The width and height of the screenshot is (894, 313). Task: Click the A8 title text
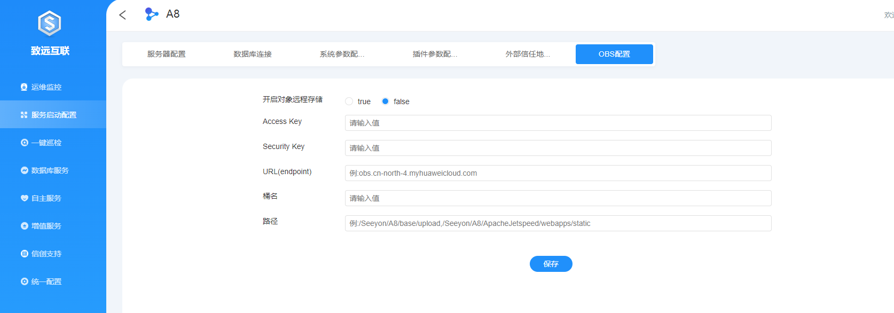tap(173, 14)
